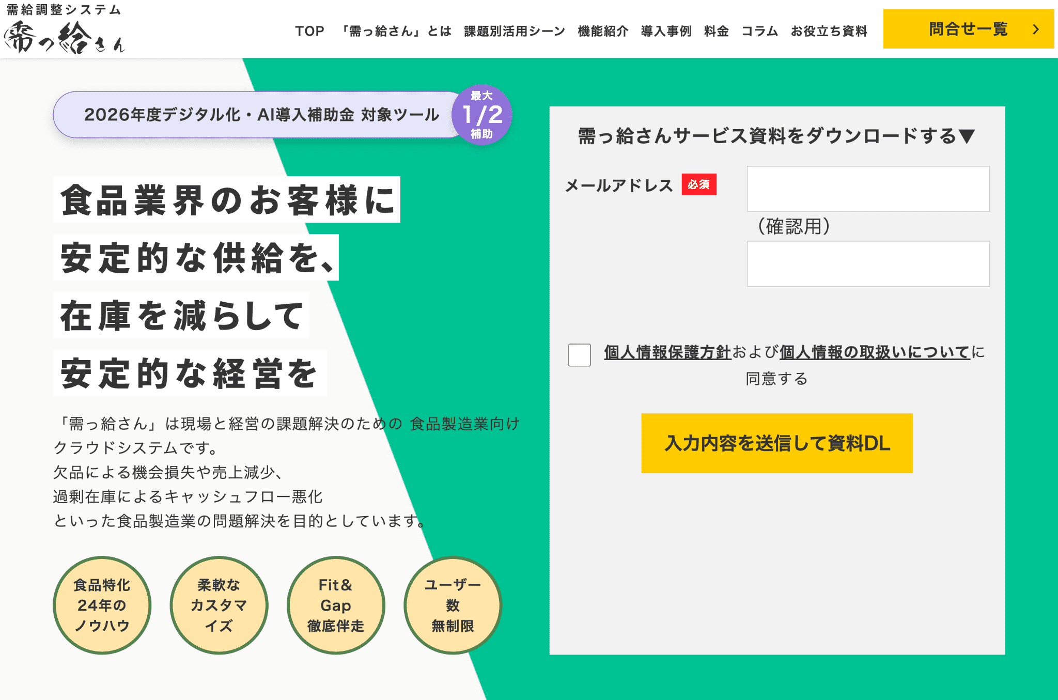Click the 柔軟なカスタマイズ circle badge
Screen dimensions: 1058x700
pyautogui.click(x=219, y=605)
